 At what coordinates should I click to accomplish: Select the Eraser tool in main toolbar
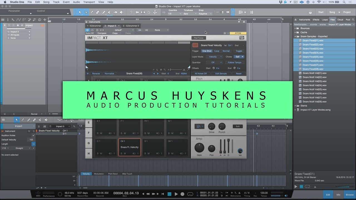point(98,12)
